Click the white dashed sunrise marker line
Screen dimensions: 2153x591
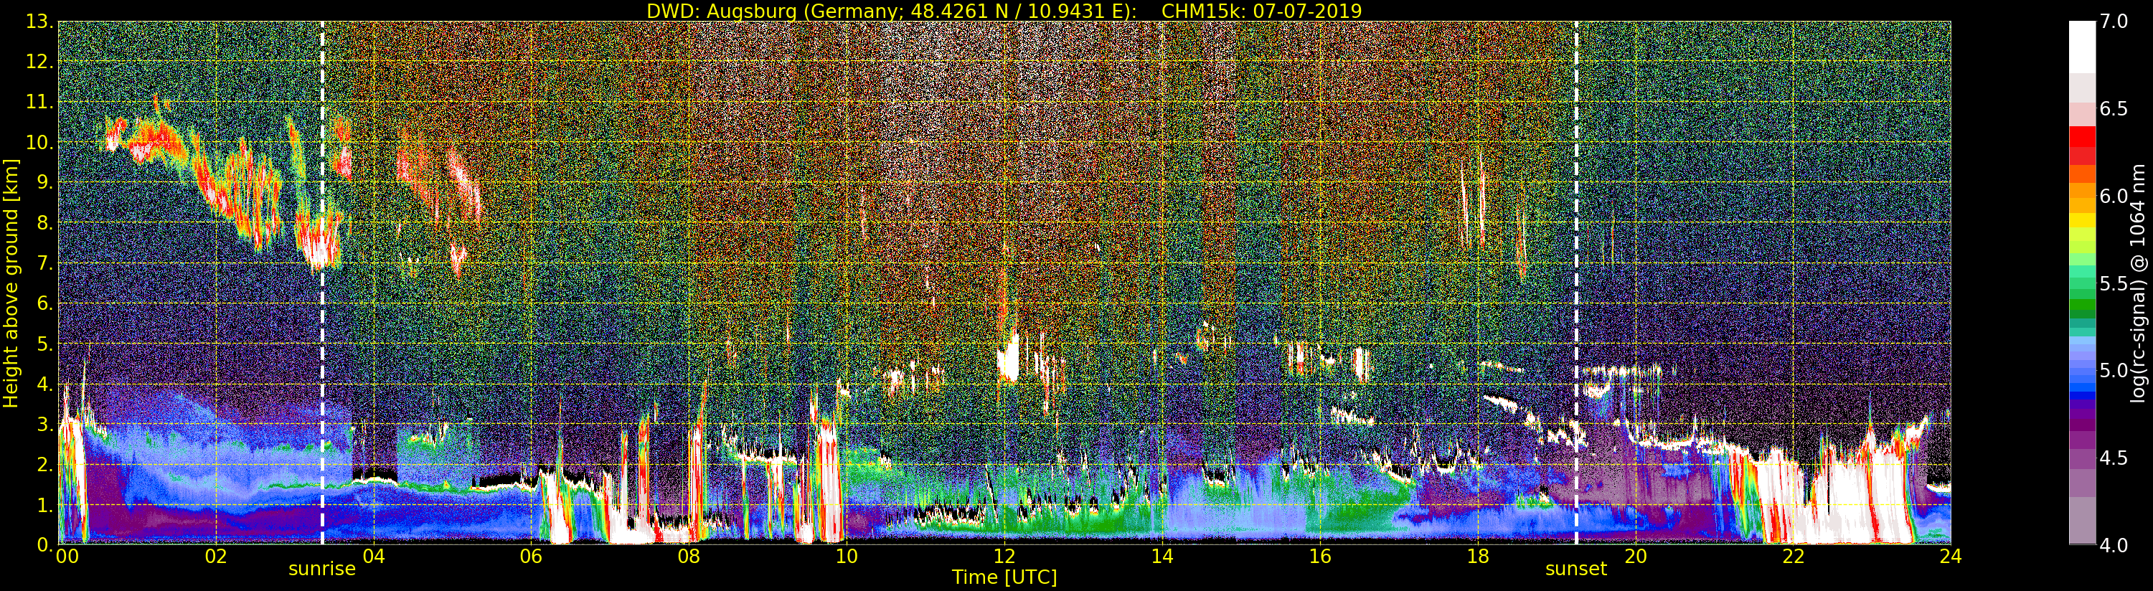click(323, 283)
